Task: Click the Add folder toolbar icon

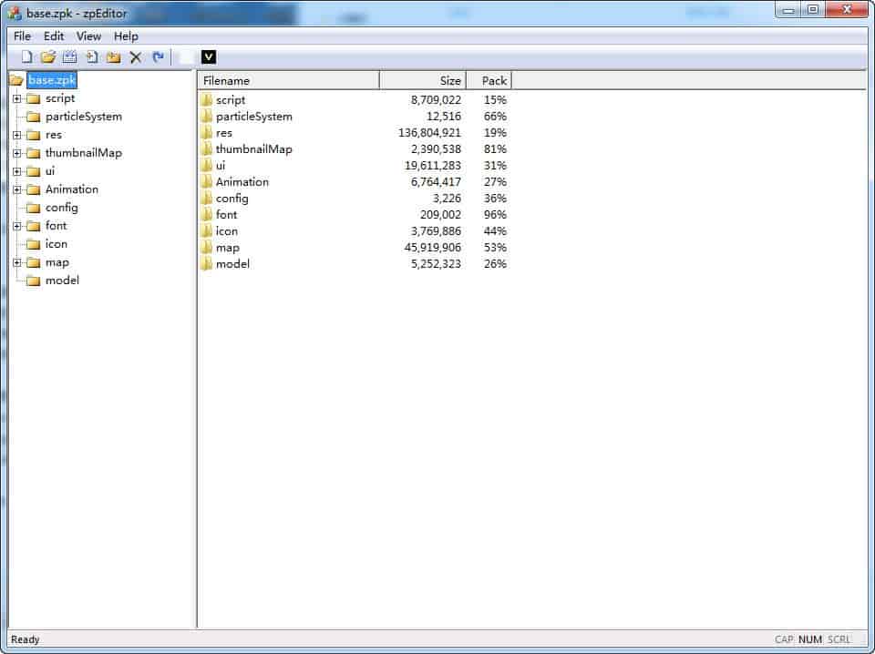Action: [x=114, y=57]
